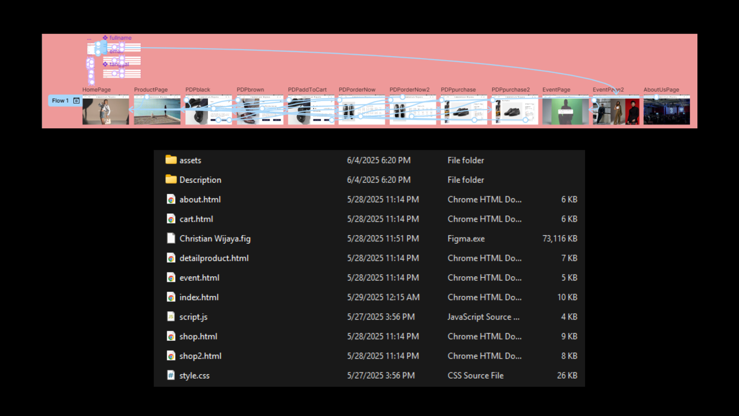Viewport: 739px width, 416px height.
Task: Click the PDPpurchase frame label
Action: (x=458, y=90)
